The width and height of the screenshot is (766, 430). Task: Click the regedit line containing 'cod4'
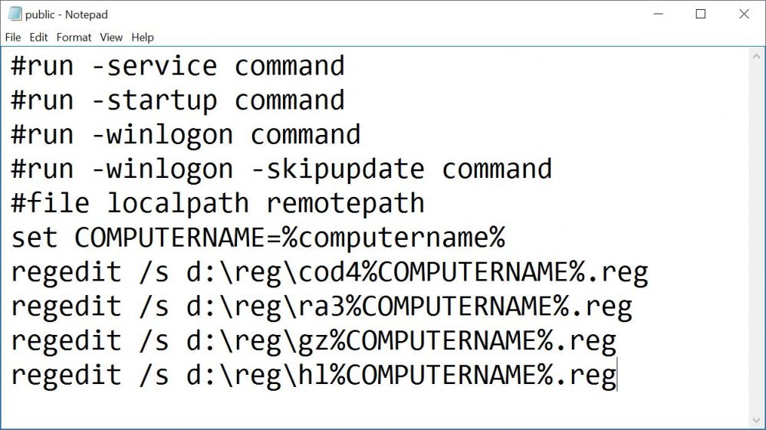point(329,272)
